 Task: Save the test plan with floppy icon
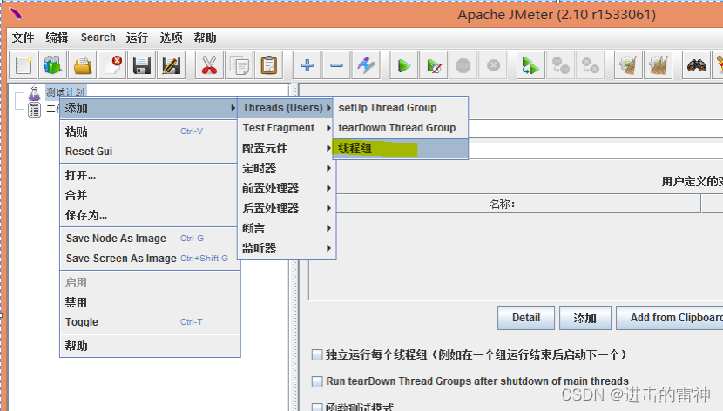(x=142, y=65)
